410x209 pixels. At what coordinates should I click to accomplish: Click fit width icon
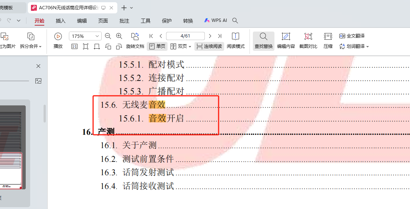97,46
